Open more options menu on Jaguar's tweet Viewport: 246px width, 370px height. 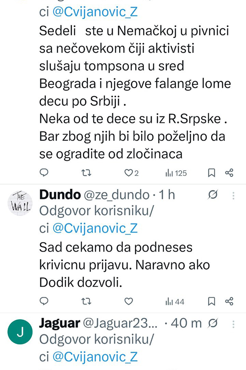coord(233,323)
